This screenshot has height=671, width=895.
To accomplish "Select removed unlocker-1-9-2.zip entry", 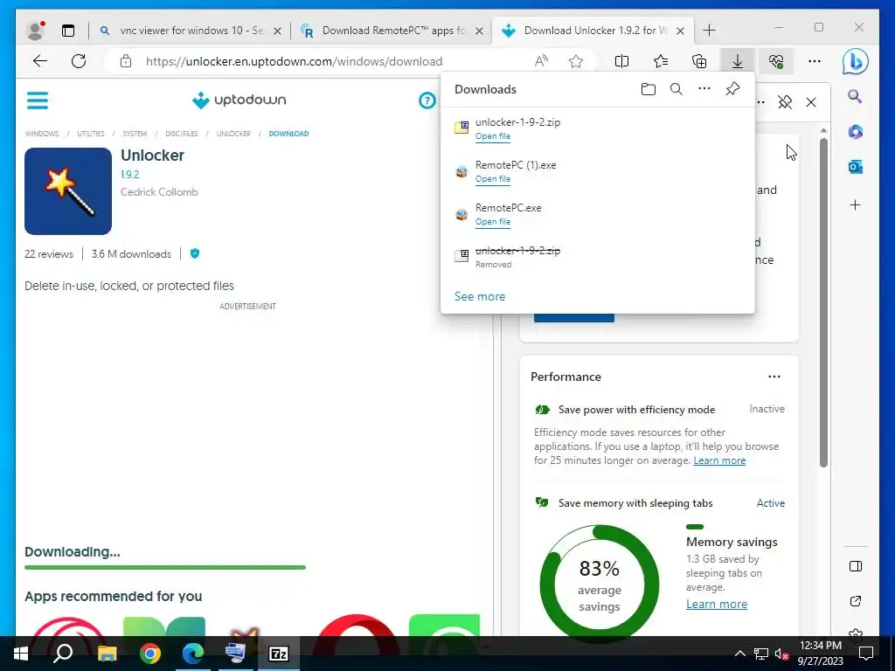I will point(598,257).
